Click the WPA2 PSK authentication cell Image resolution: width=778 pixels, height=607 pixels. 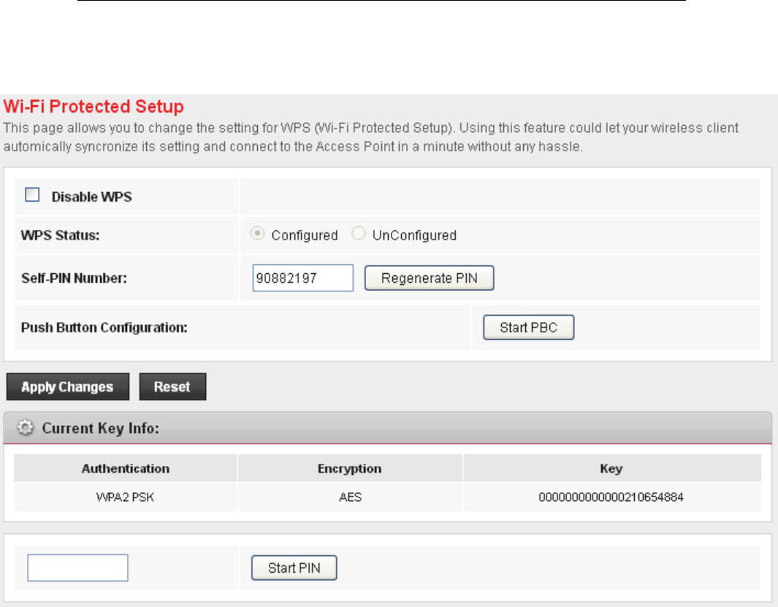click(126, 498)
